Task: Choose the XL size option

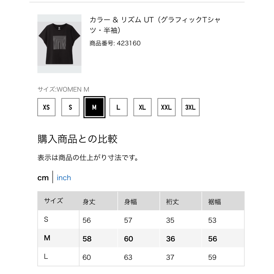Action: (x=142, y=107)
